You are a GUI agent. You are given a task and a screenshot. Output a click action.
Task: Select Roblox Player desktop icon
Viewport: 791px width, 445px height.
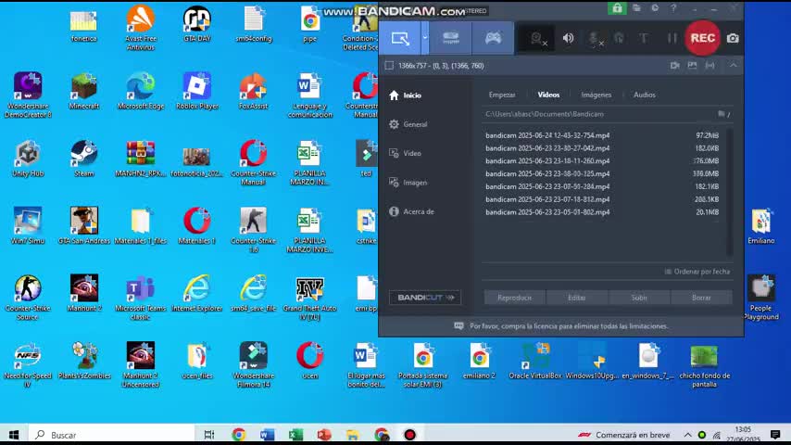(197, 92)
